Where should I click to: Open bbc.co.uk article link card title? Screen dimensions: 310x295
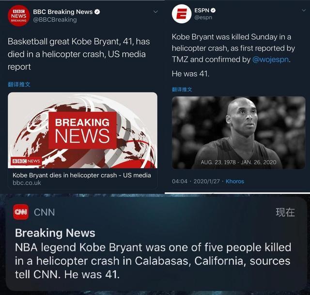82,175
